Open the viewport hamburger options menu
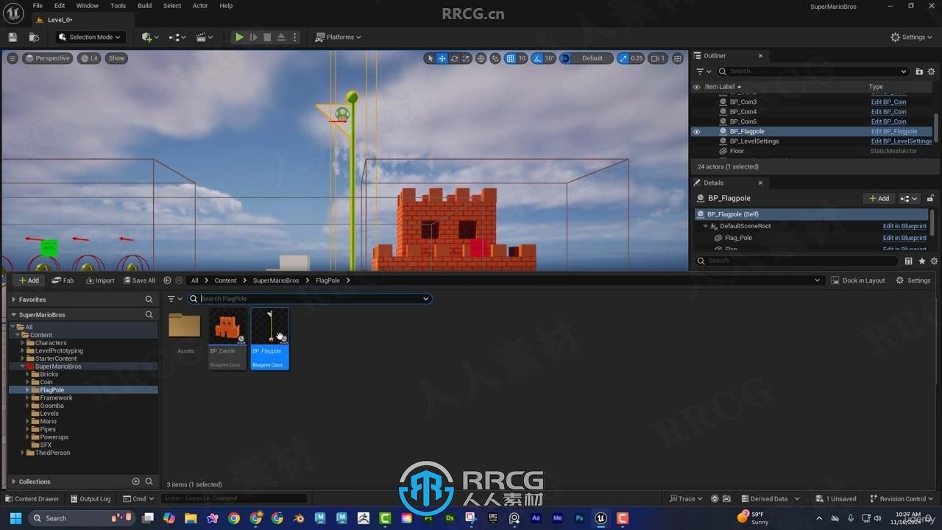This screenshot has height=530, width=942. (12, 58)
